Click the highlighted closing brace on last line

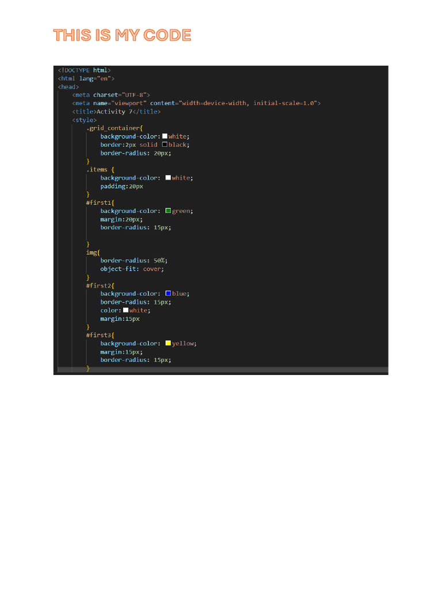[88, 369]
